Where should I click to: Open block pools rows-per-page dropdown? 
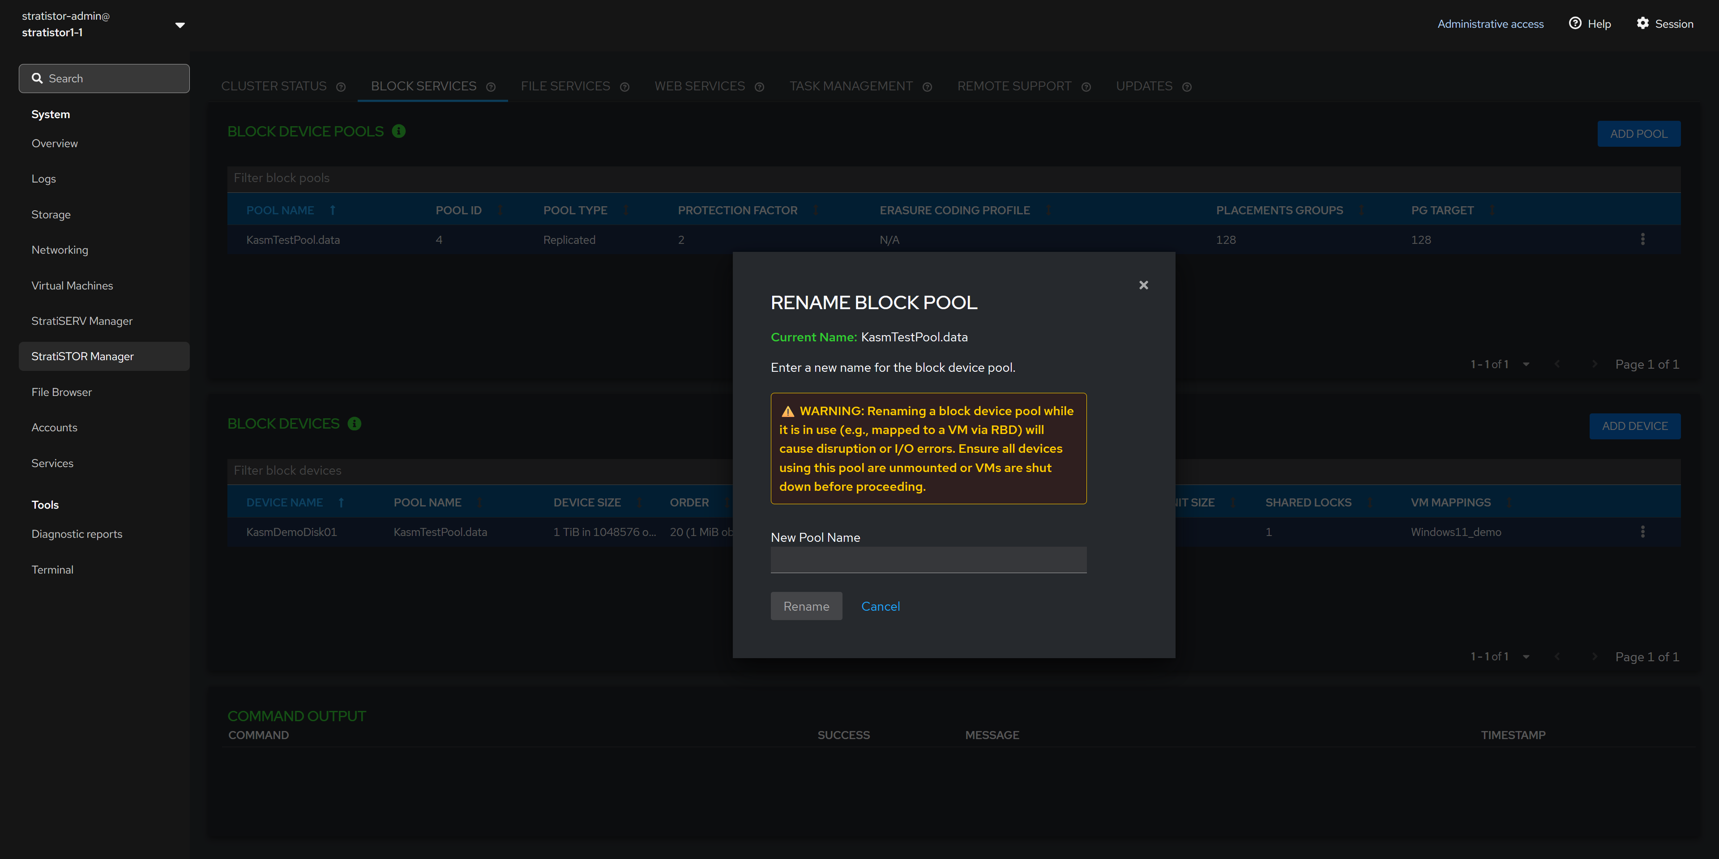[x=1526, y=364]
